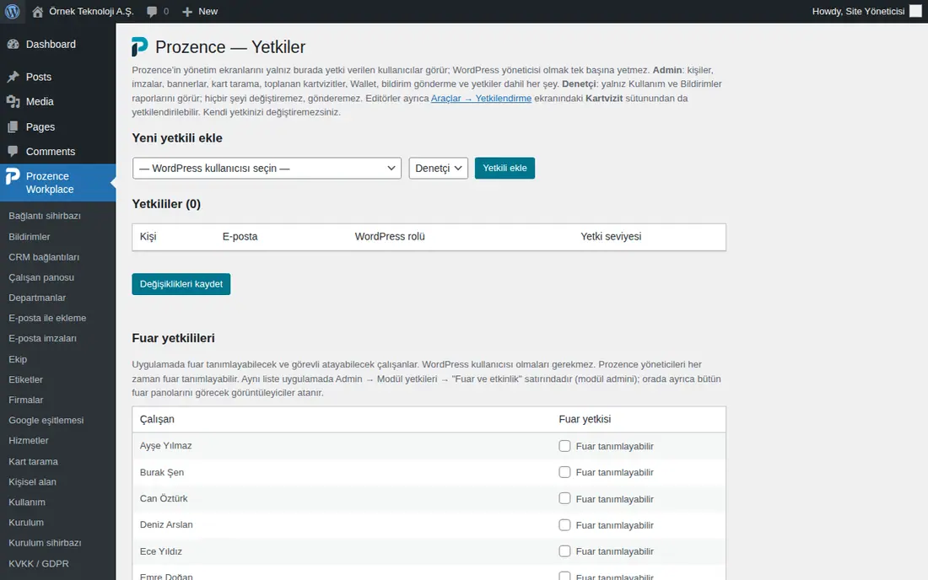Open Etiketler submenu item

(26, 379)
